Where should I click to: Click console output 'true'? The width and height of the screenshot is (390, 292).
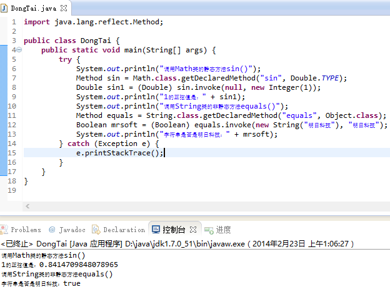click(x=72, y=283)
